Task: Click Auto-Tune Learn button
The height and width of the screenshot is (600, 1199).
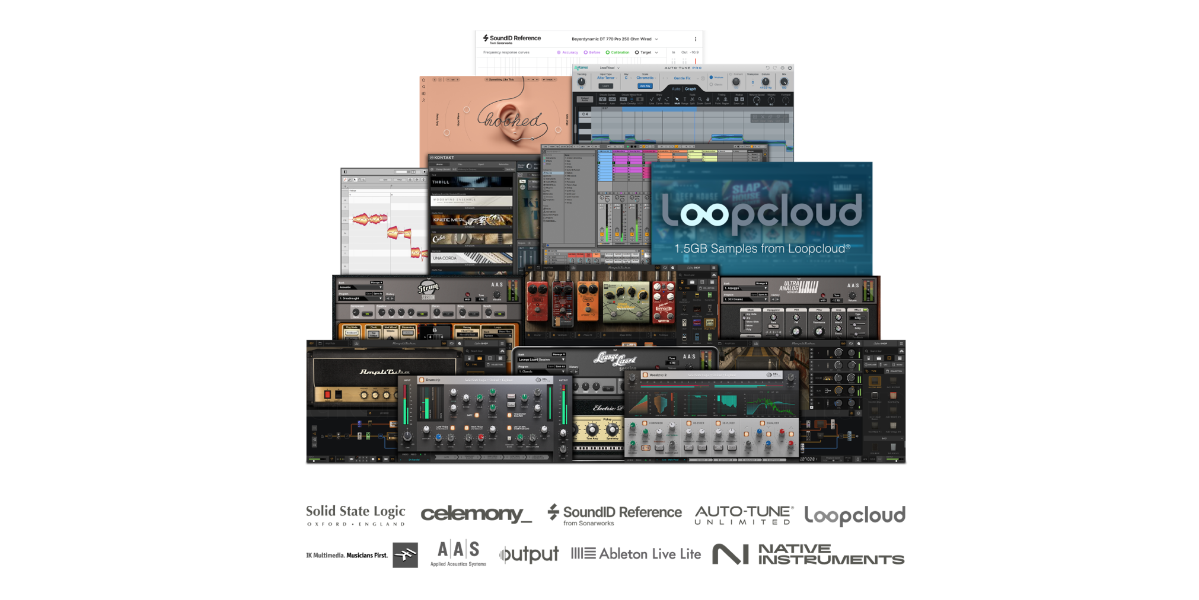Action: coord(606,86)
